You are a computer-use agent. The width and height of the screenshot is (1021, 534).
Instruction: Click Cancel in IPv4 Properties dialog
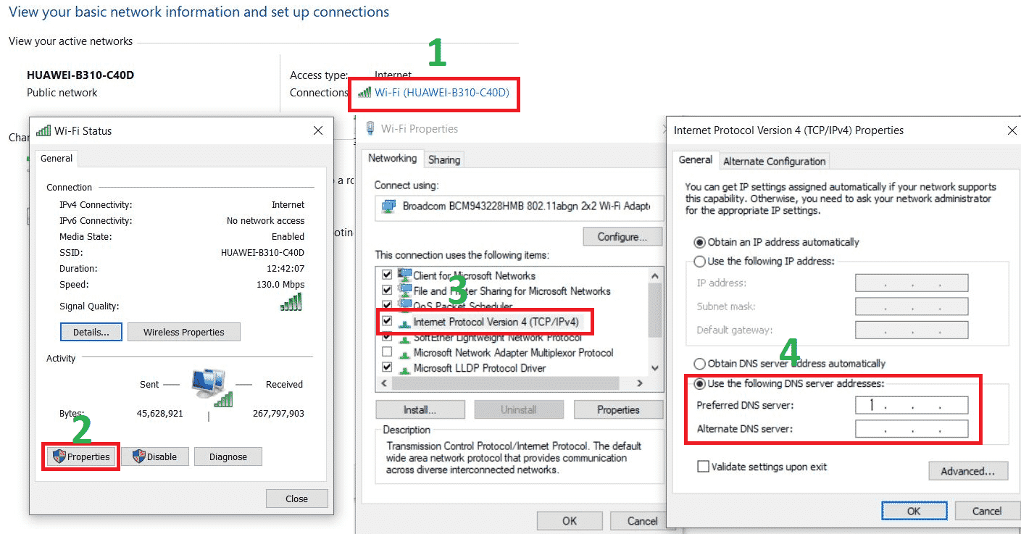(987, 511)
